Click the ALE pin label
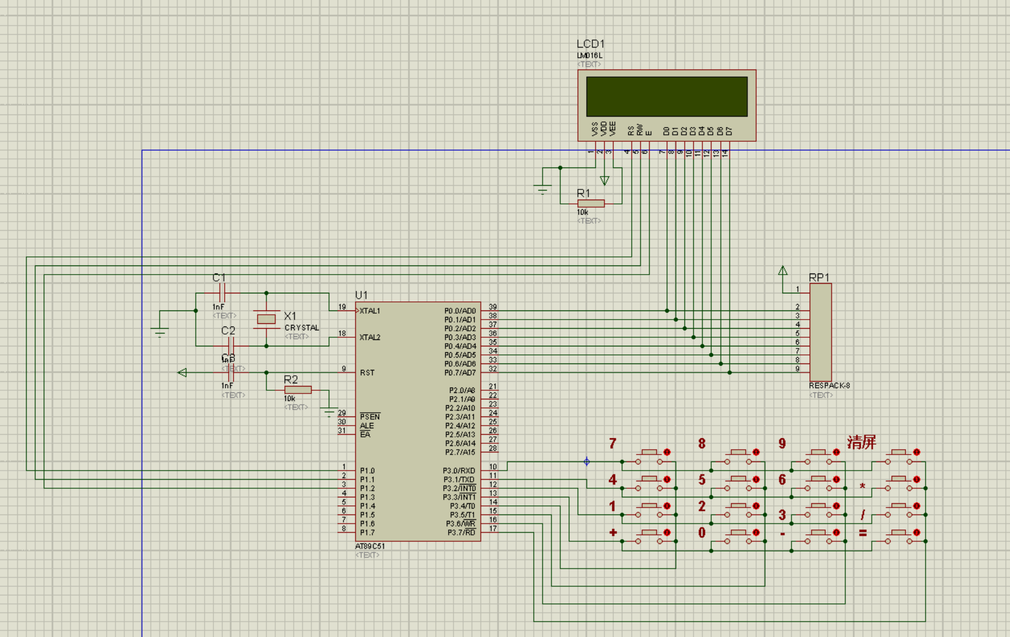 [367, 426]
